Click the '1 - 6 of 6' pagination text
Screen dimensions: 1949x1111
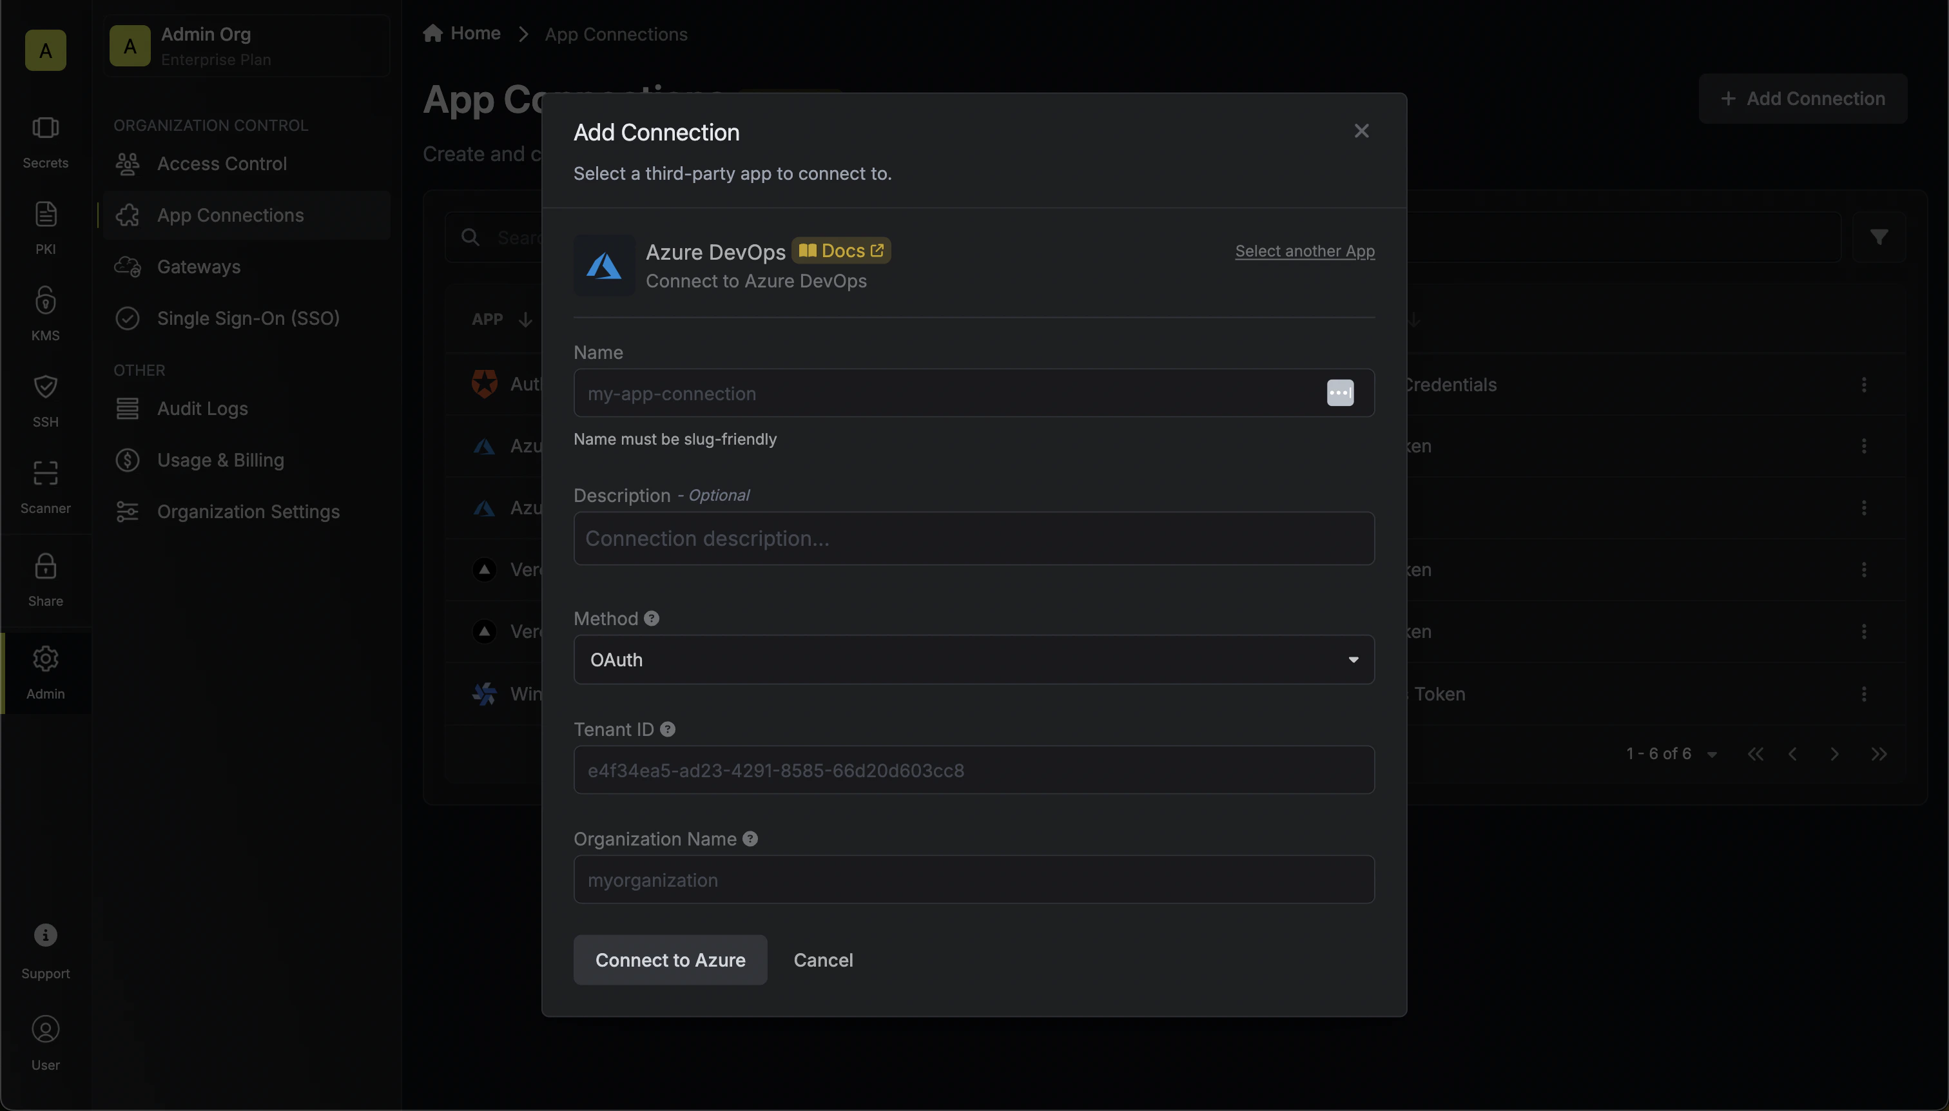click(x=1658, y=755)
